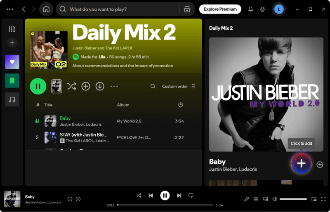Open the Home page
This screenshot has height=212, width=330.
pos(46,9)
